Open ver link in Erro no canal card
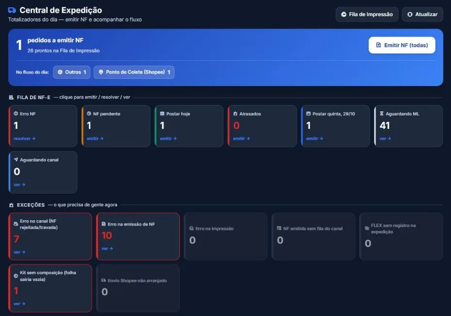Screen dimensions: 451x316 (19, 252)
